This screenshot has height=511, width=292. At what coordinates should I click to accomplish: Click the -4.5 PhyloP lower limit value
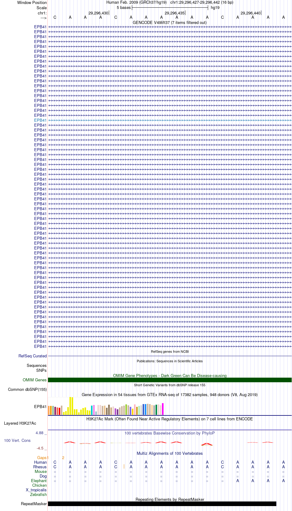(x=40, y=448)
